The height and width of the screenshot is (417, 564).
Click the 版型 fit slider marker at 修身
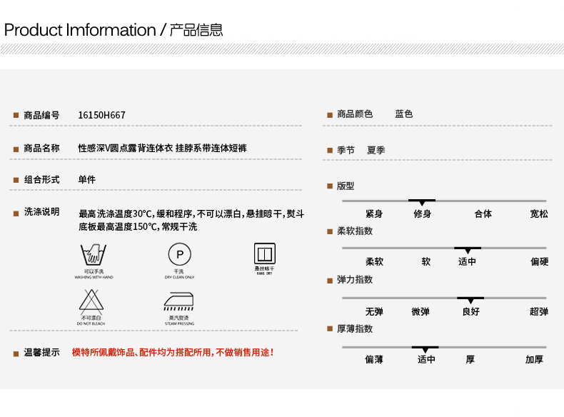[422, 202]
